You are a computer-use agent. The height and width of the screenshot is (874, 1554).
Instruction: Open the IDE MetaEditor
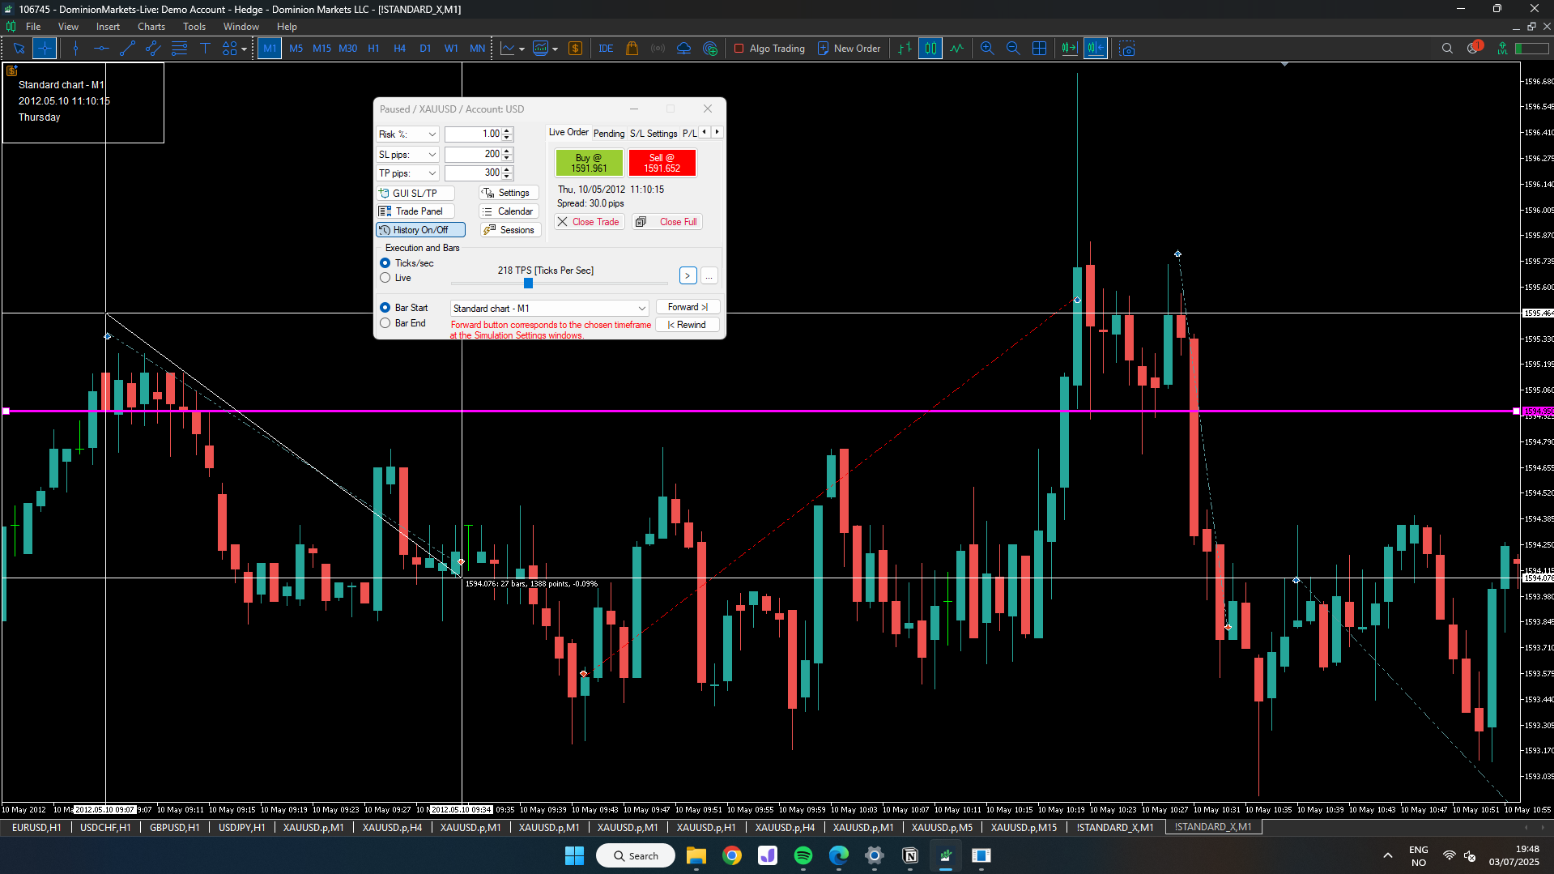606,49
